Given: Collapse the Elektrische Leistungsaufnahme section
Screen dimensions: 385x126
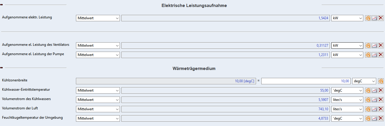Looking at the screenshot, I should (x=1, y=5).
